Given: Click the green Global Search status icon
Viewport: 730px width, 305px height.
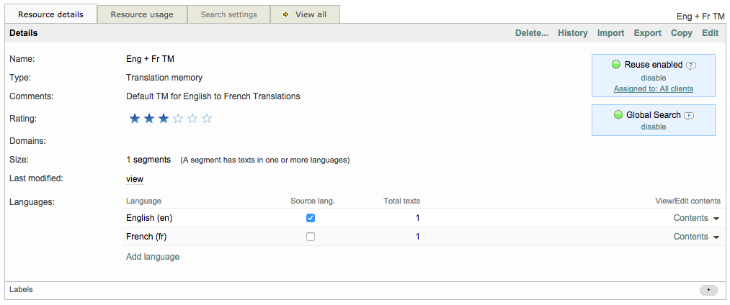Looking at the screenshot, I should pos(618,115).
